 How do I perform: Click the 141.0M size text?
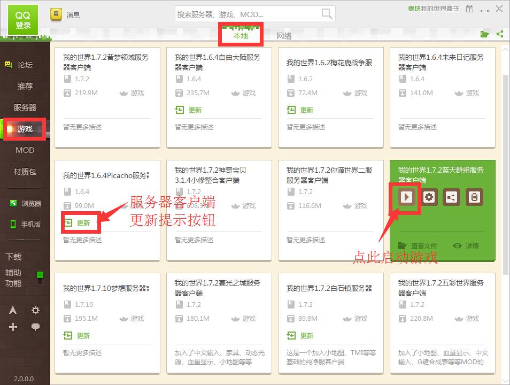[x=421, y=93]
